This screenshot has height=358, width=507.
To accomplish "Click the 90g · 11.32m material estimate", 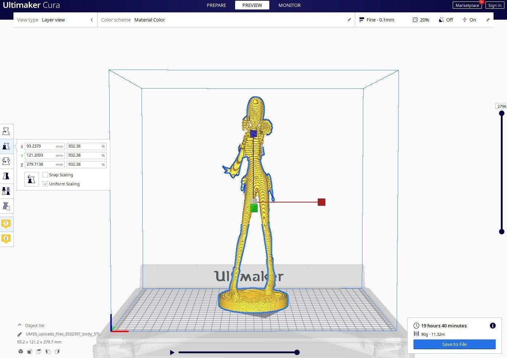I will [x=433, y=334].
